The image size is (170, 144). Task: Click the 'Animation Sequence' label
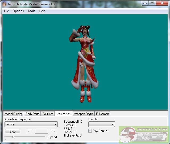point(18,119)
